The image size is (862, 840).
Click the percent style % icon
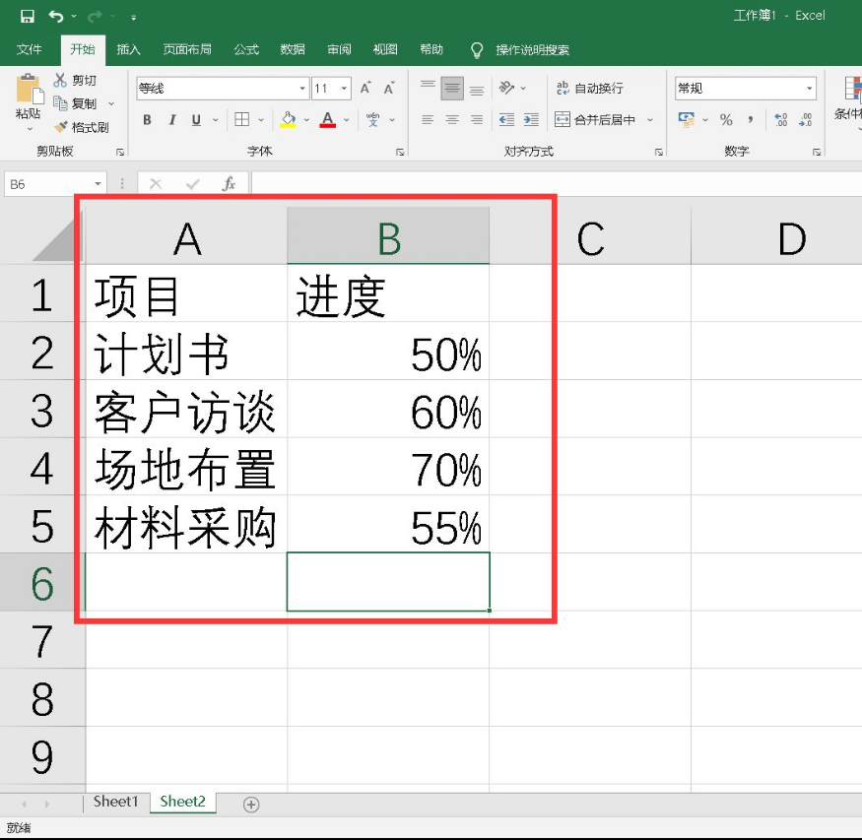coord(726,120)
